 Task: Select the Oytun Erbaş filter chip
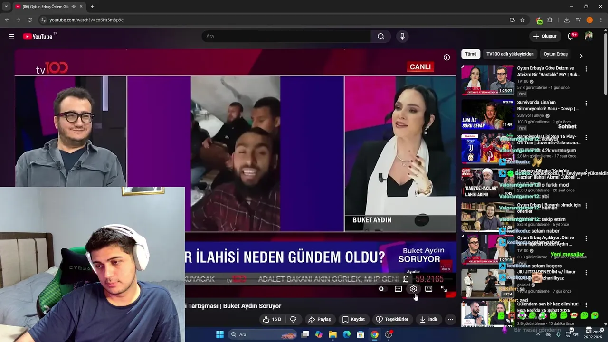[x=555, y=54]
